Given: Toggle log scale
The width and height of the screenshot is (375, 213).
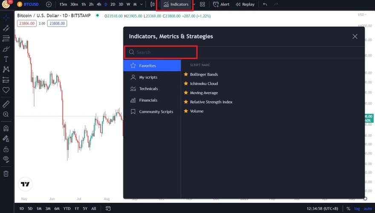Looking at the screenshot, I should 357,208.
